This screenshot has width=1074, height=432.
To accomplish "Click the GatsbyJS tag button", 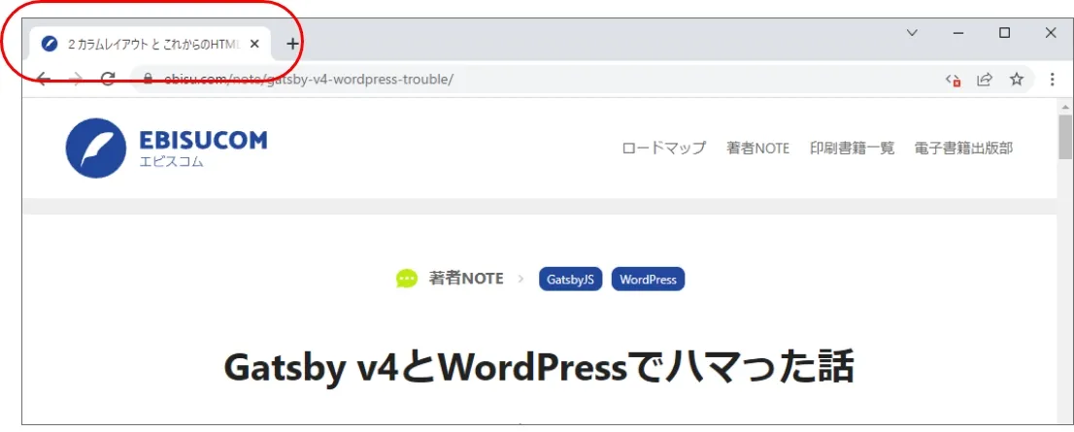I will (570, 280).
